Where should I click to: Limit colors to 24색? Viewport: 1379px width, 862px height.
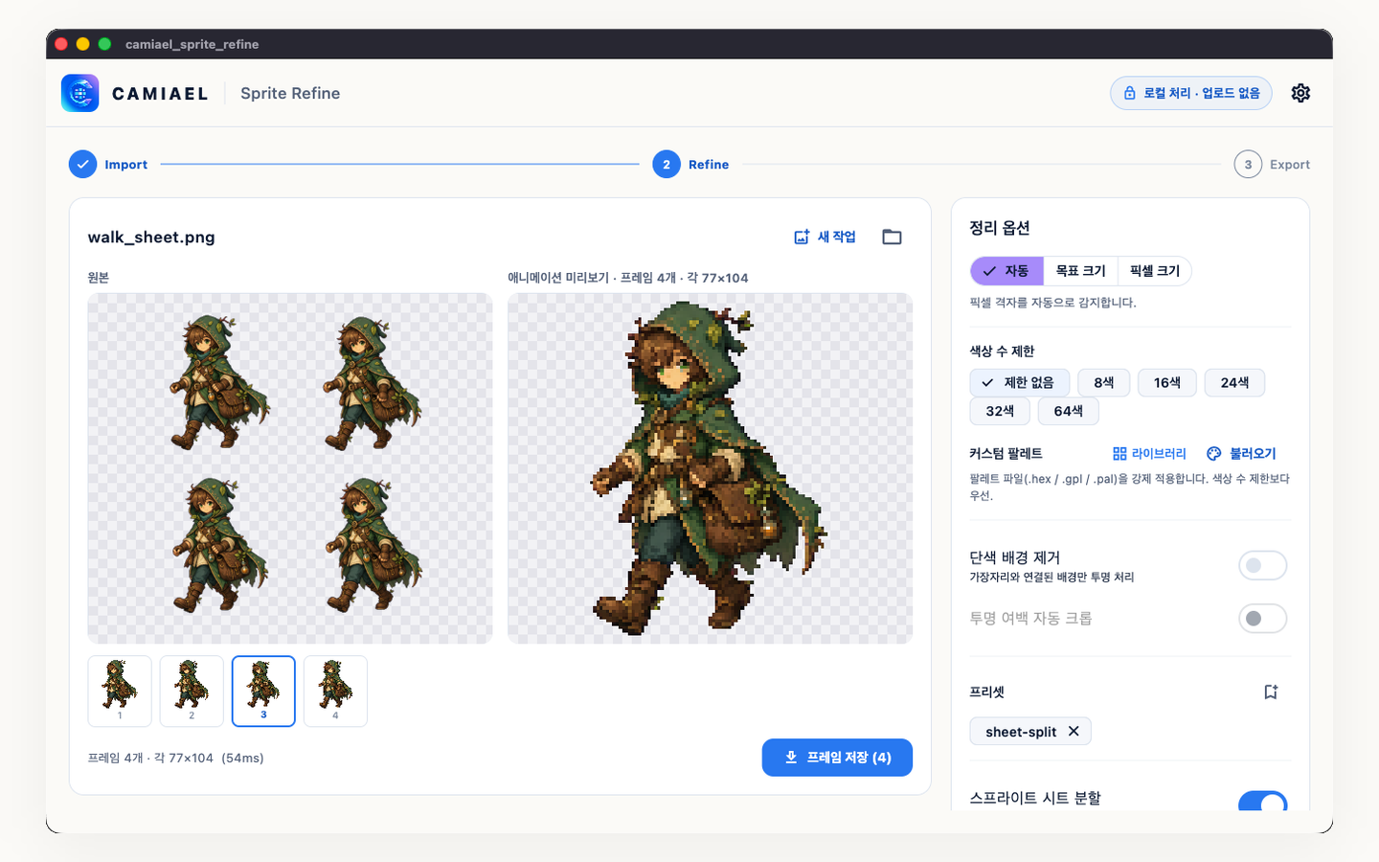point(1234,382)
